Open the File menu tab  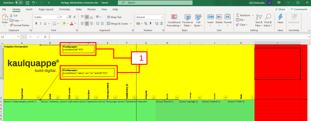4,9
